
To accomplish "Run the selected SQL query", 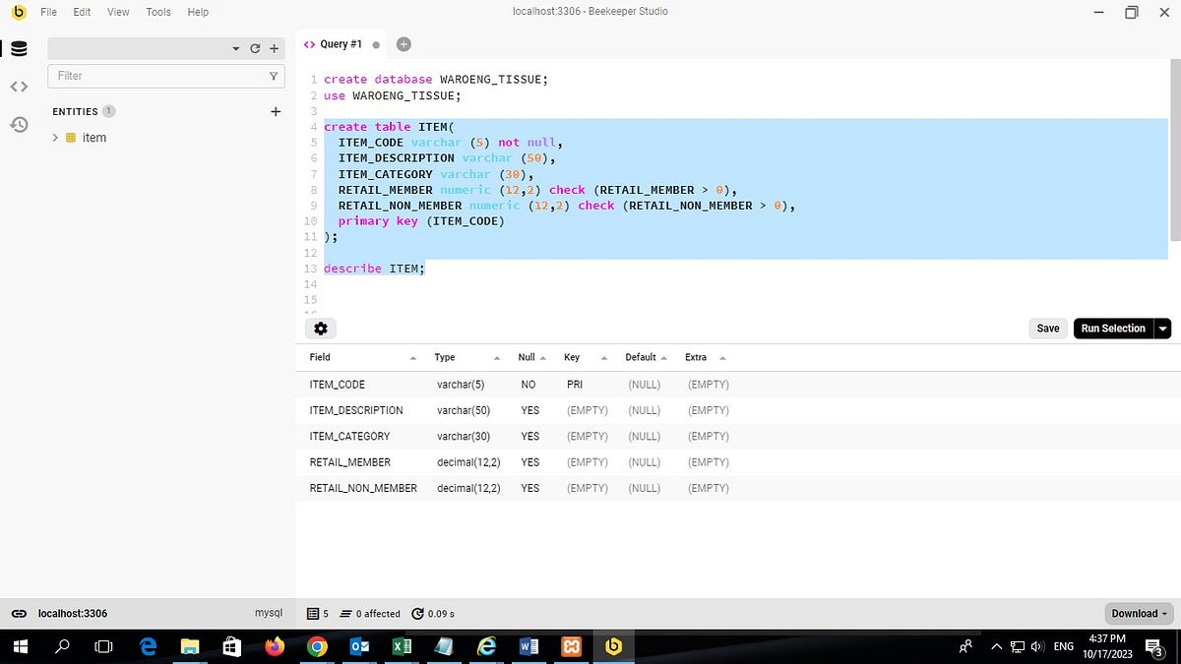I will 1112,328.
